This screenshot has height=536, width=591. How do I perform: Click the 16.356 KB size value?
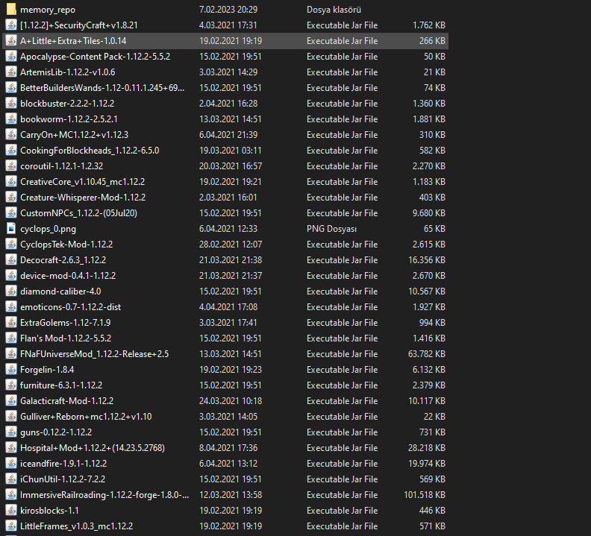[427, 260]
